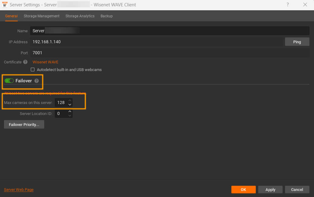
Task: Open the Wisenet WAVE certificate link
Action: click(x=45, y=62)
